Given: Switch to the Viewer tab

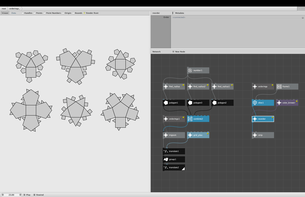Looking at the screenshot, I should pyautogui.click(x=5, y=13).
